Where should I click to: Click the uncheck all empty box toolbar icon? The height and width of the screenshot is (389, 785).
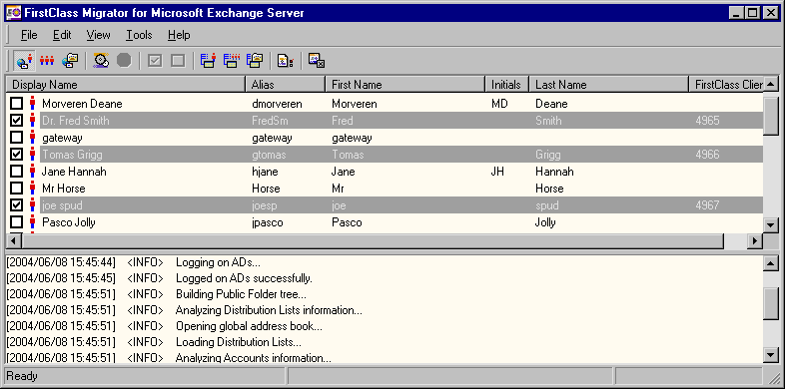(178, 61)
